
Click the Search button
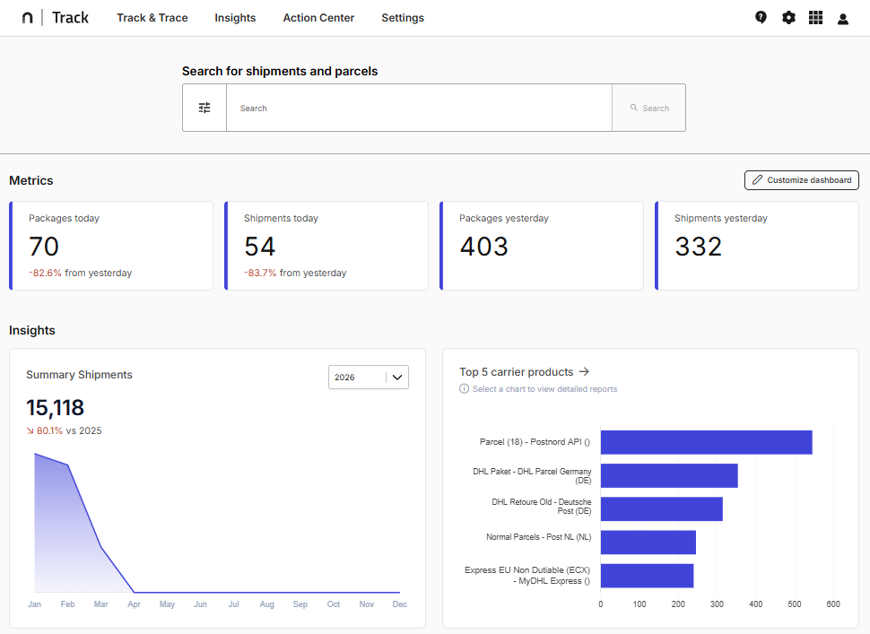[648, 107]
